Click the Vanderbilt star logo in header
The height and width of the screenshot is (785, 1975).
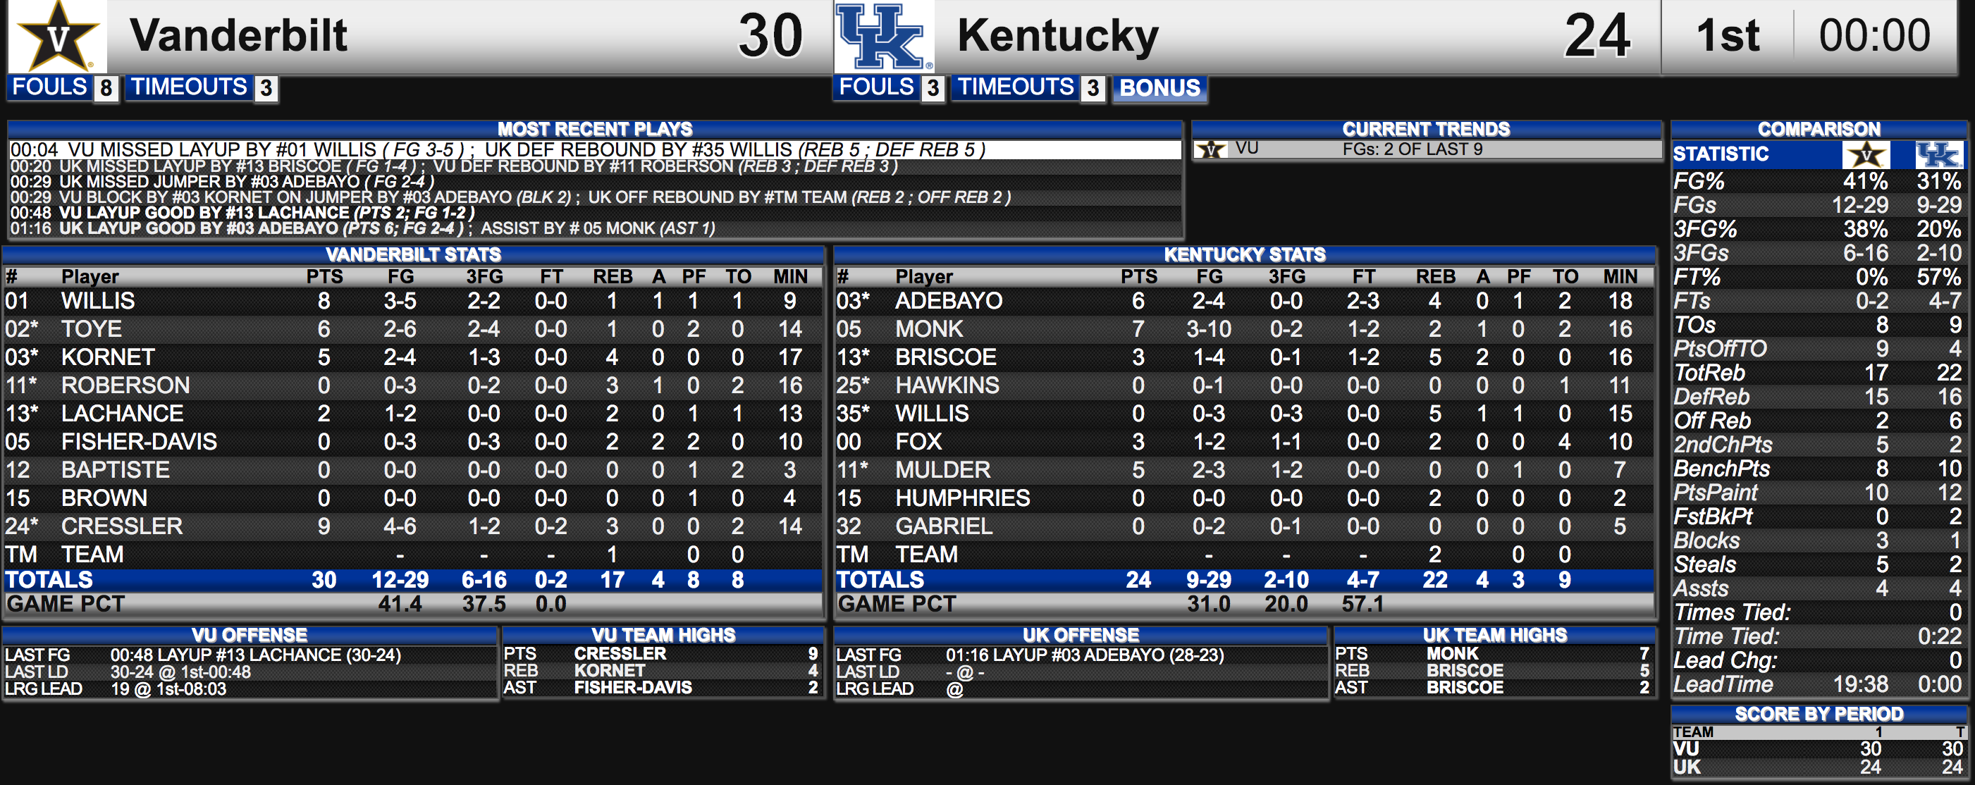(x=59, y=36)
